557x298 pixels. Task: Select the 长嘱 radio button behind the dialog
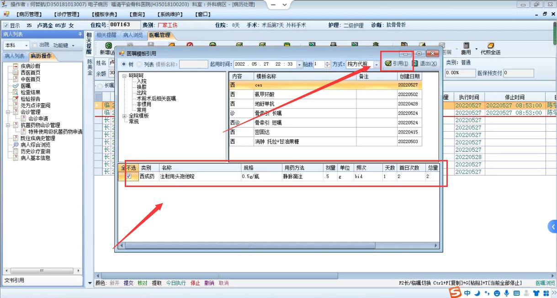(x=100, y=85)
